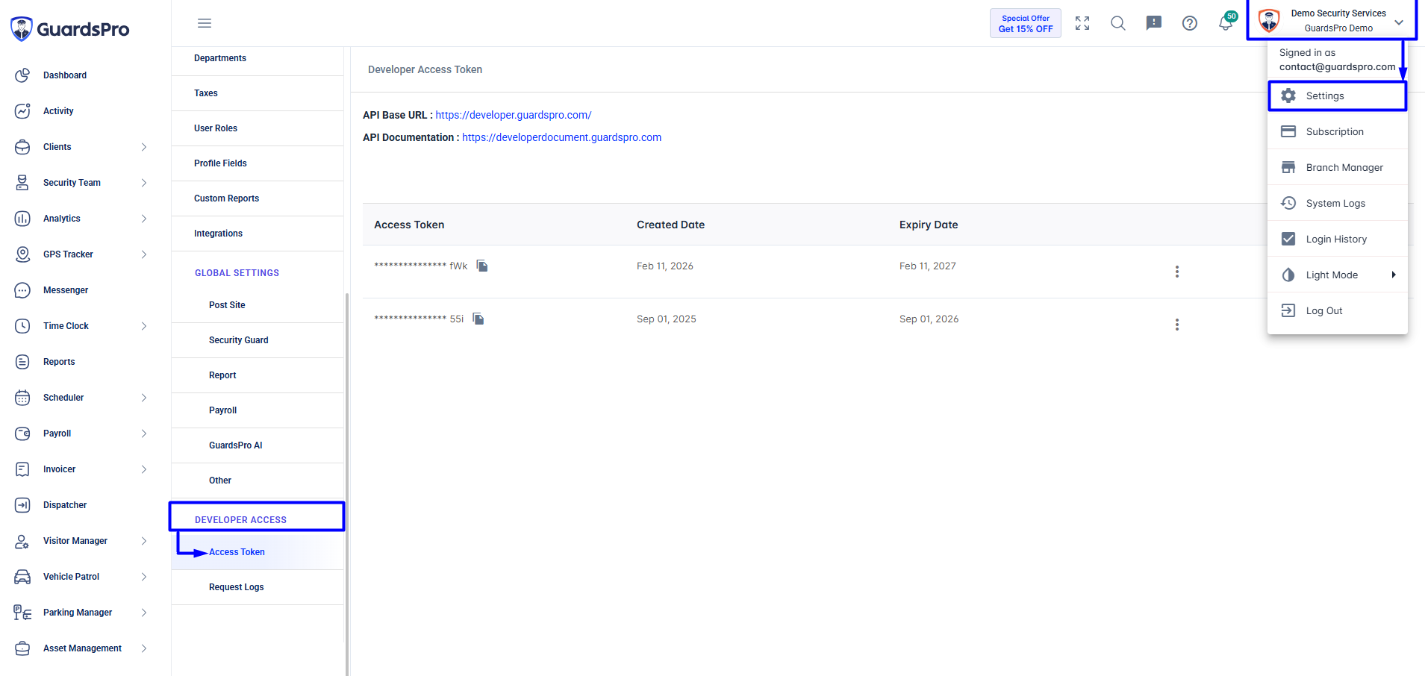Expand the Payroll sidebar menu arrow

click(x=144, y=434)
